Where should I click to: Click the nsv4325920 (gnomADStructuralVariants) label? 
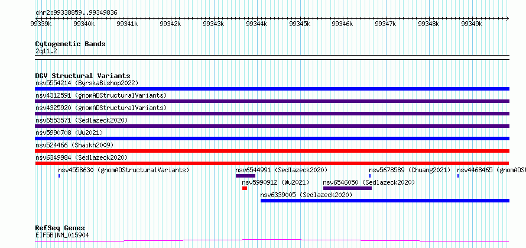pyautogui.click(x=101, y=108)
